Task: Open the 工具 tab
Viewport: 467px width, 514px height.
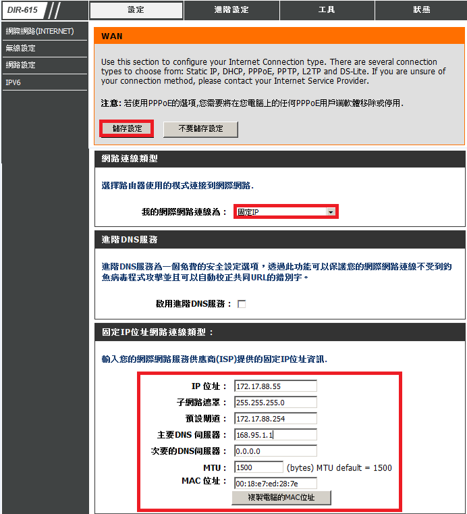Action: tap(327, 10)
